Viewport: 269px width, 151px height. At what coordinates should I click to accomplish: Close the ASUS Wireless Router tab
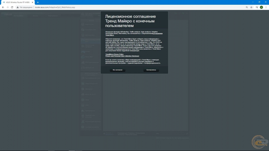pos(32,3)
